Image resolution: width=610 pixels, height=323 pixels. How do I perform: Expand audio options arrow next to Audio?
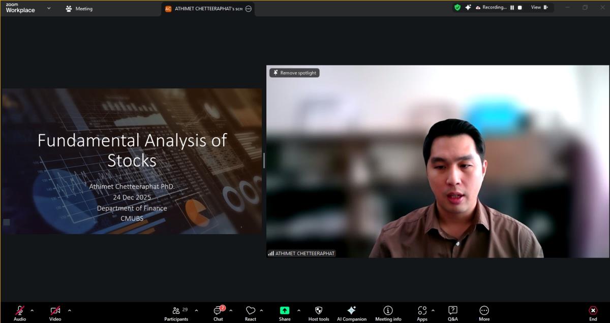tap(32, 310)
